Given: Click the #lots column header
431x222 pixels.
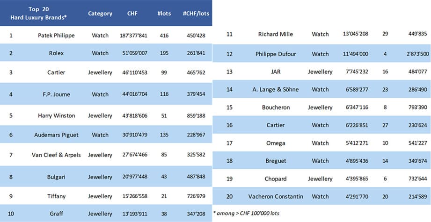Looking at the screenshot, I should [164, 14].
